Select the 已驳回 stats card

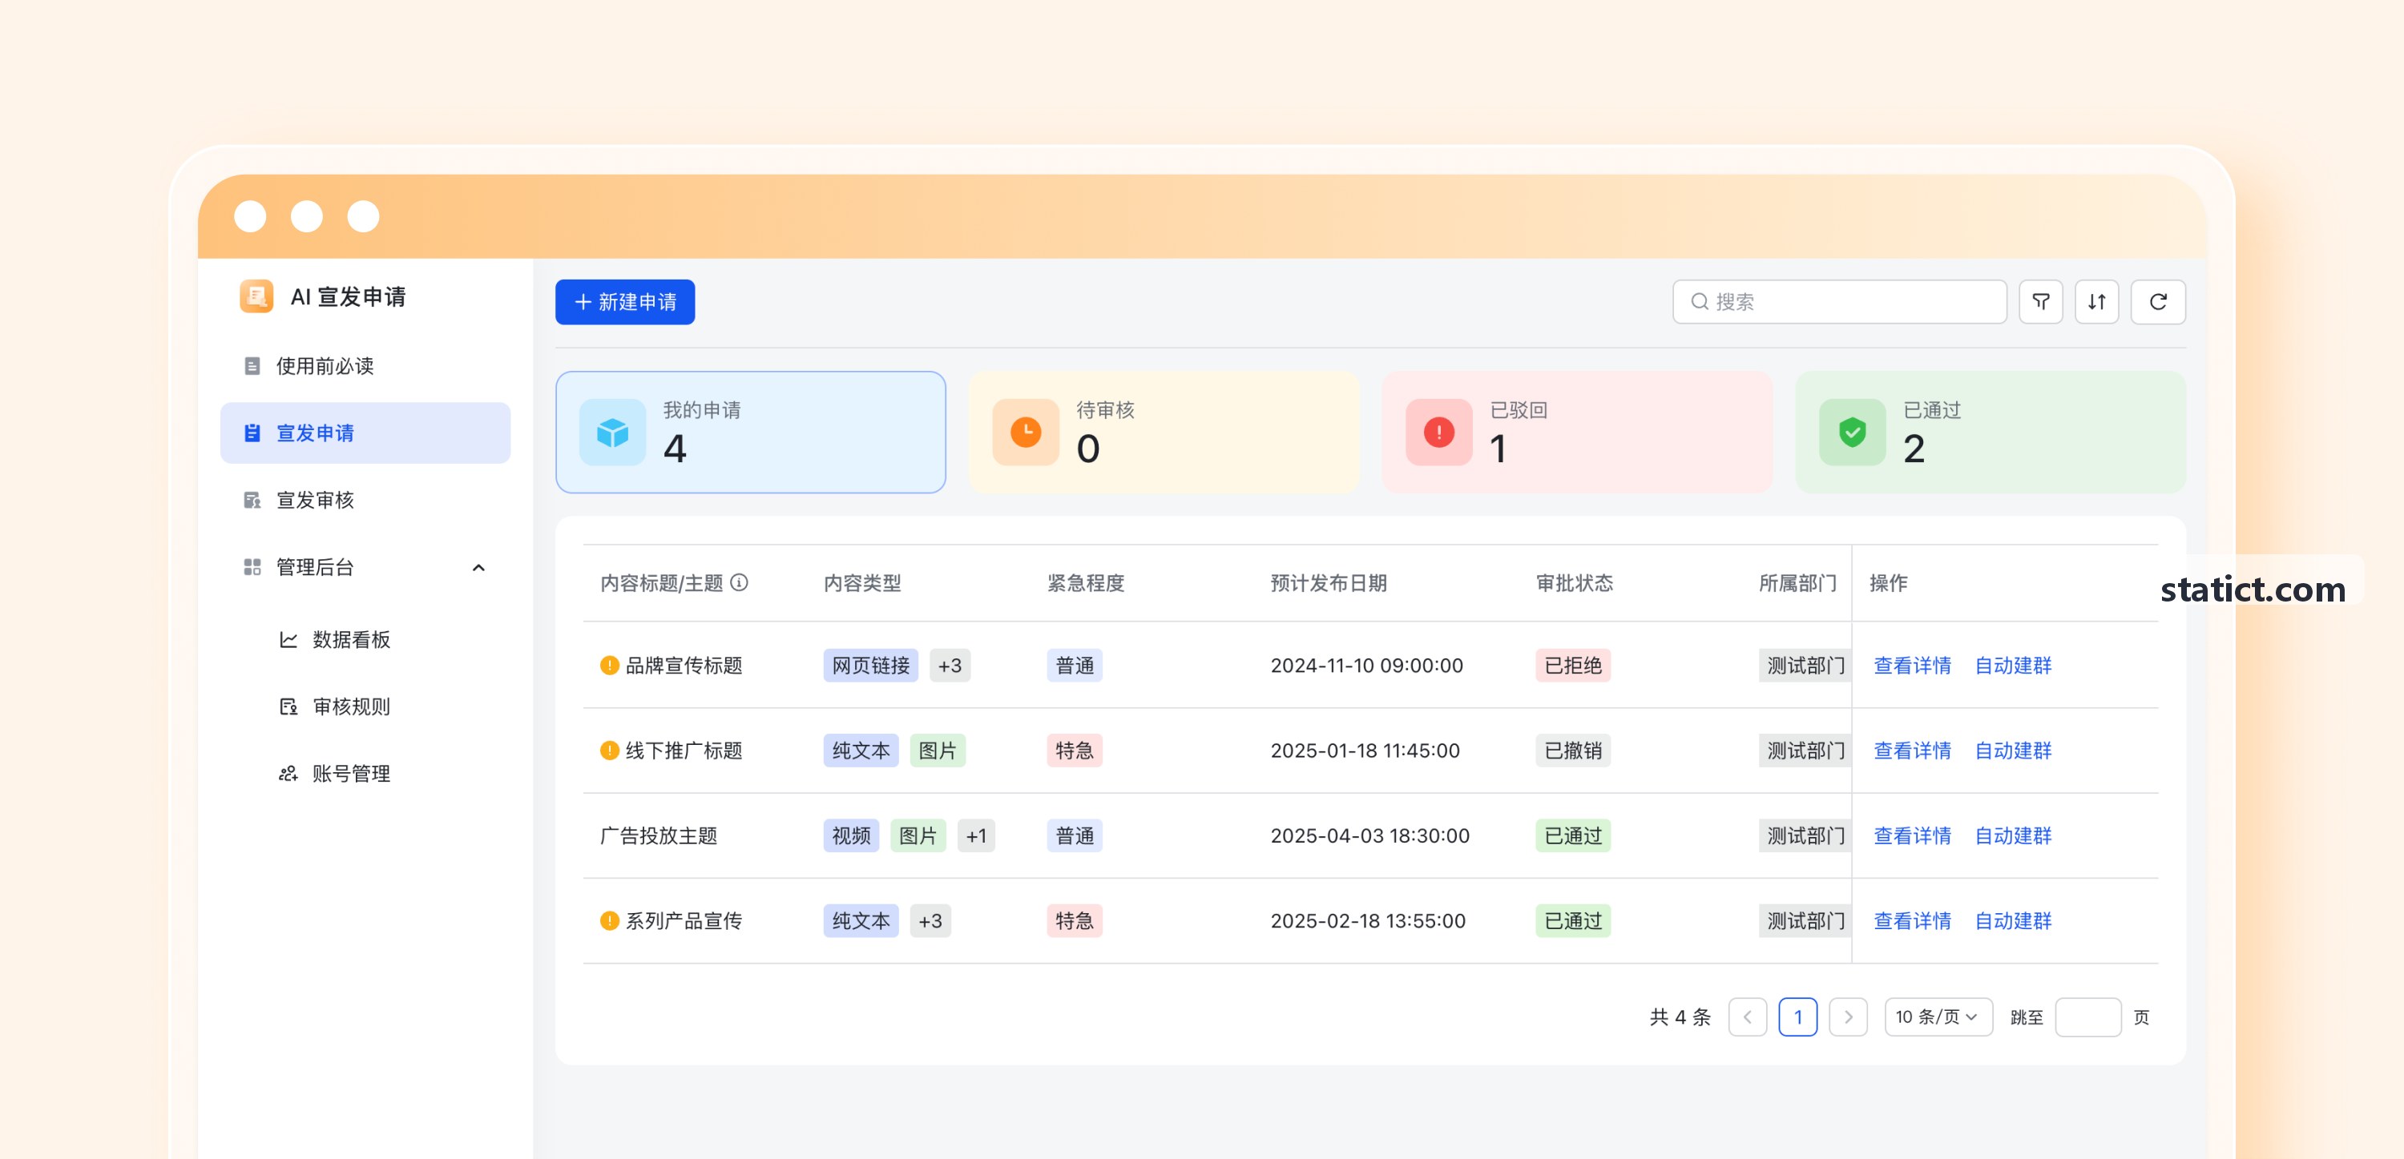[1577, 432]
